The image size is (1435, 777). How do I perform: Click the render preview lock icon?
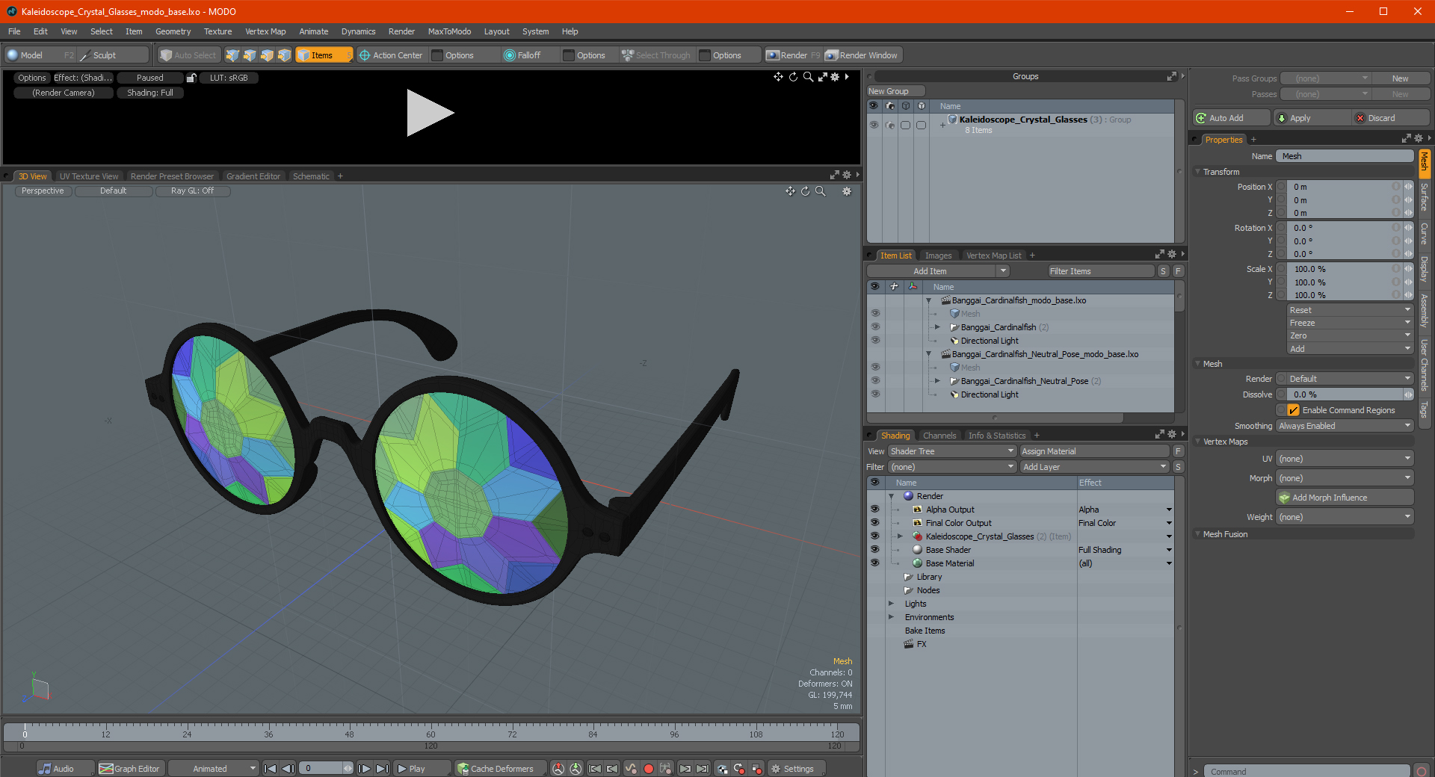(x=191, y=78)
